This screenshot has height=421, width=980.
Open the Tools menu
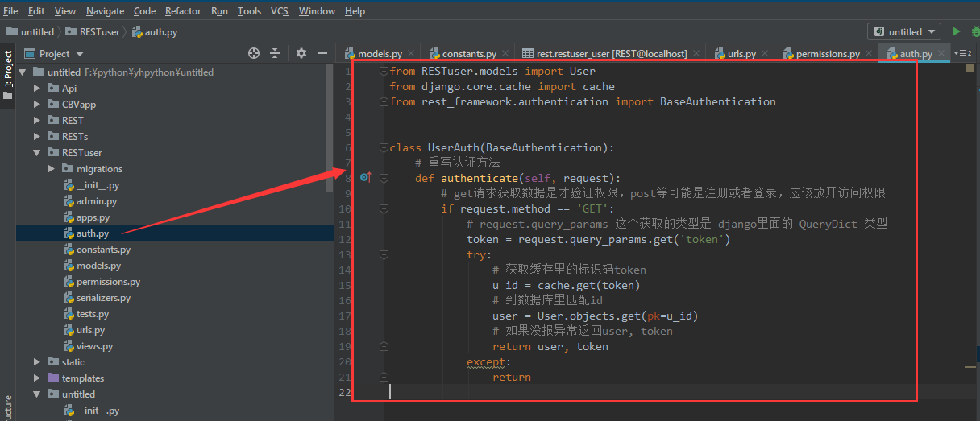pyautogui.click(x=249, y=11)
